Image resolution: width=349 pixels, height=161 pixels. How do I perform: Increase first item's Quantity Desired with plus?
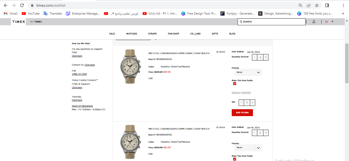coord(266,57)
